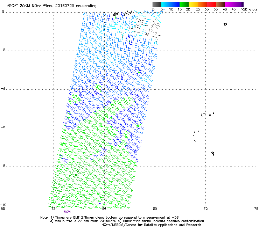This screenshot has height=227, width=259.
Task: Click the purple "5:24" swath time label
Action: [x=68, y=212]
